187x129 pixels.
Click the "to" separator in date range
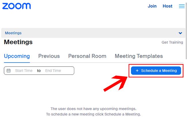click(x=39, y=71)
